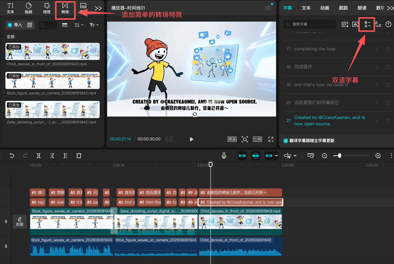Image resolution: width=394 pixels, height=264 pixels.
Task: Expand more tabs with left panel >> arrow
Action: pos(98,8)
